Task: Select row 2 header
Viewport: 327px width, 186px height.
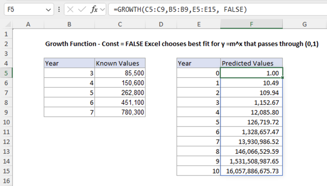Action: (x=6, y=44)
